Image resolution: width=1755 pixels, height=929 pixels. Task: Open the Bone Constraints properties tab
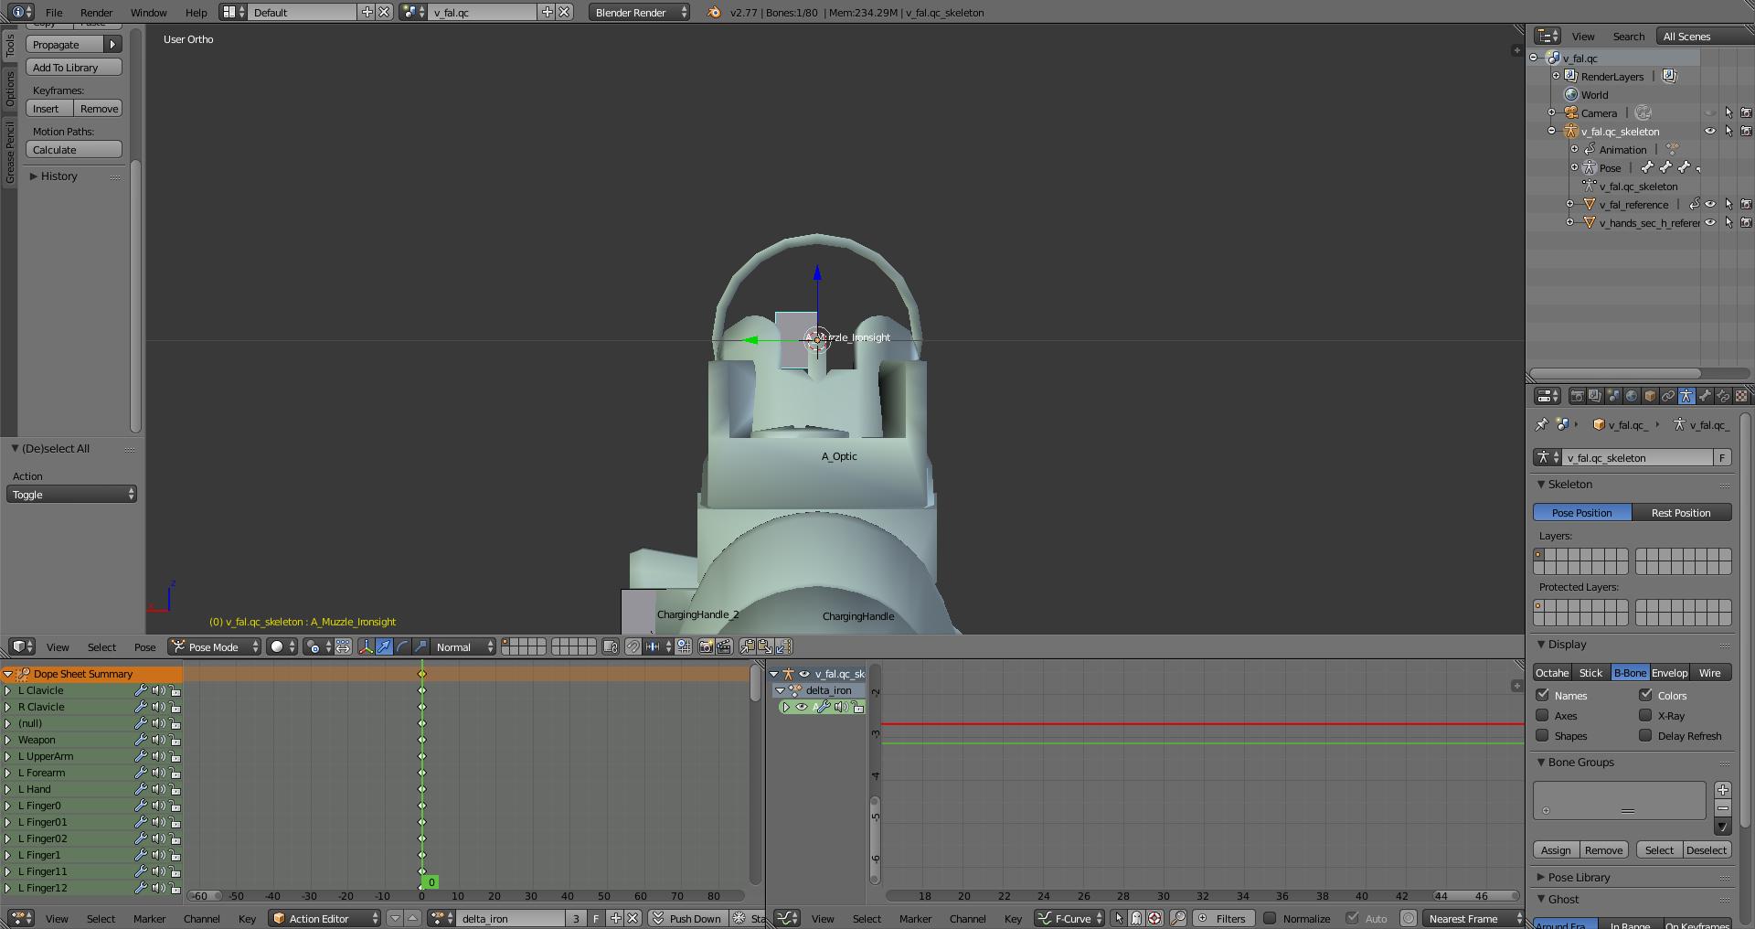tap(1723, 396)
